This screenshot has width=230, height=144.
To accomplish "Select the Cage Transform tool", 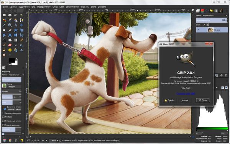I will (x=21, y=35).
